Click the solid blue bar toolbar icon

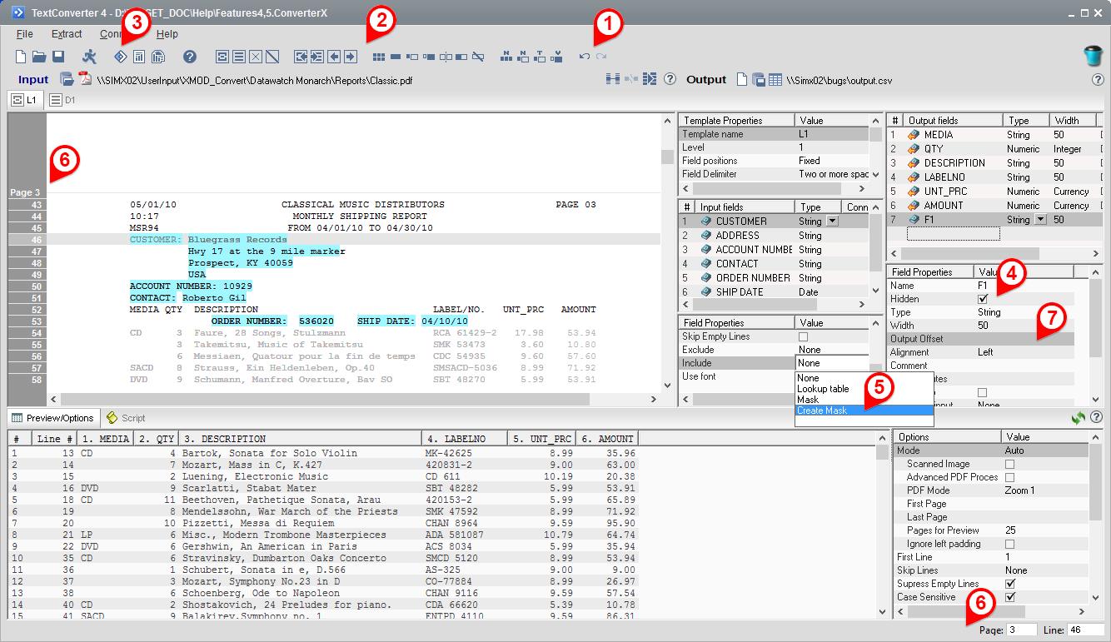coord(396,57)
